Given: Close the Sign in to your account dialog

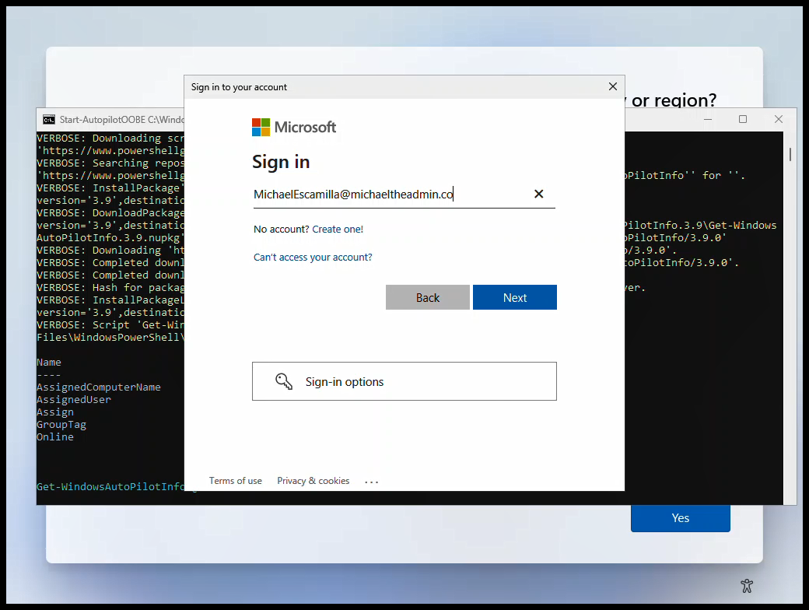Looking at the screenshot, I should [613, 87].
